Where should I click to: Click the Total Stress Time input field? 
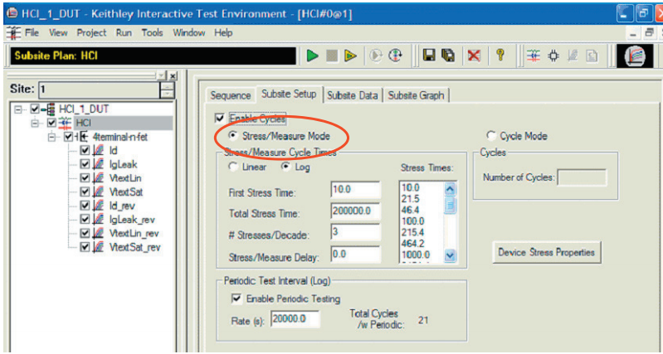[356, 211]
